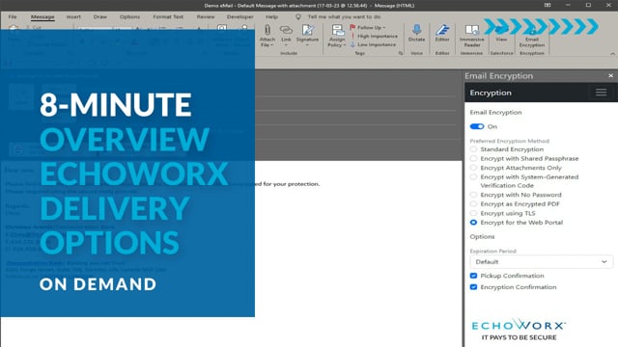Open the File menu
This screenshot has height=347, width=618.
(13, 17)
